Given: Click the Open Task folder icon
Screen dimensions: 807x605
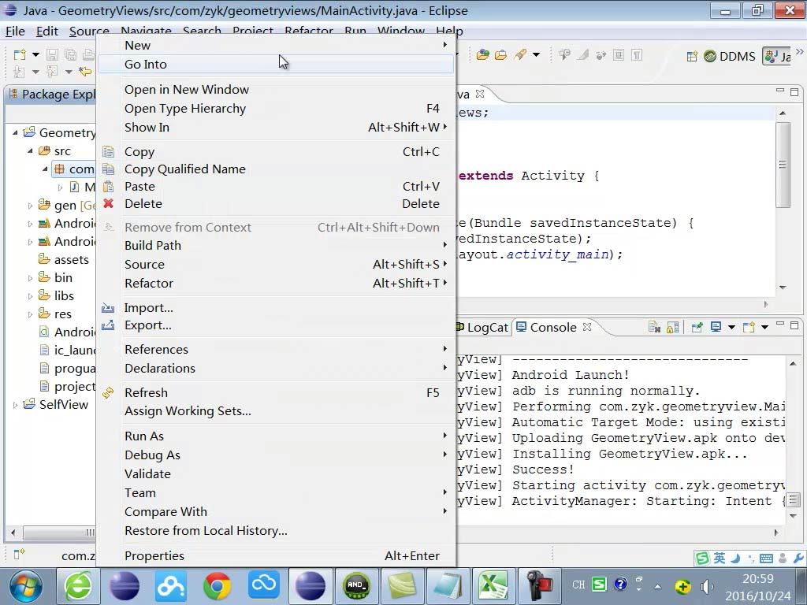Looking at the screenshot, I should (x=500, y=55).
